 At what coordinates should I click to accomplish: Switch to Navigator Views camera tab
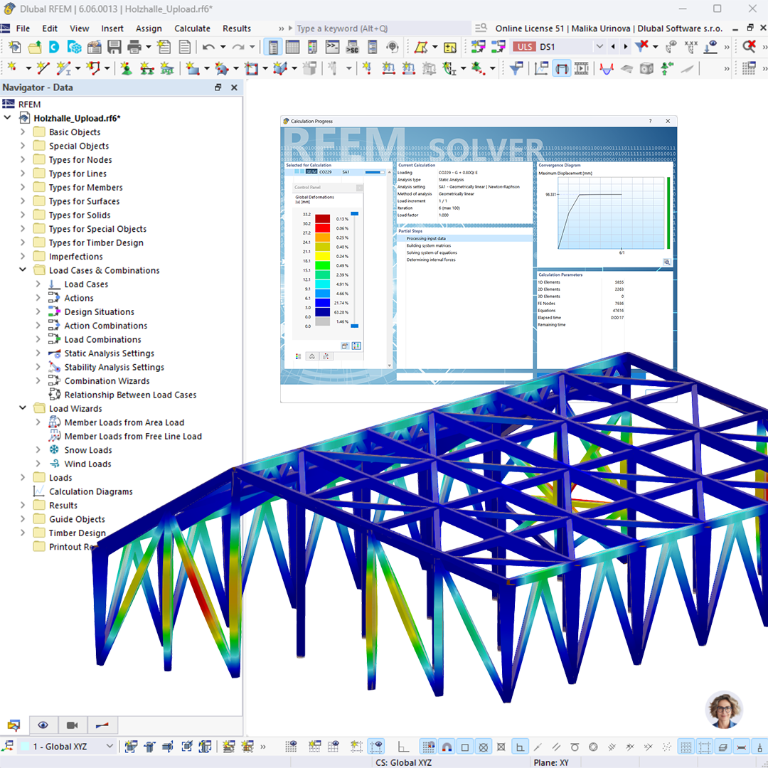coord(73,725)
